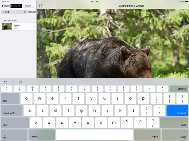Tap the space bar
Viewport: 189px width, 141px height.
(x=94, y=135)
